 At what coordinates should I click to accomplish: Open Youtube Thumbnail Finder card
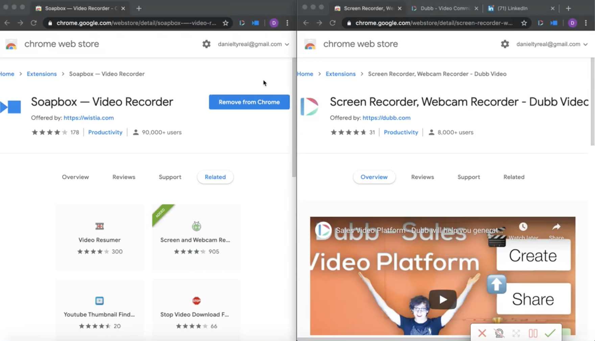(x=100, y=309)
